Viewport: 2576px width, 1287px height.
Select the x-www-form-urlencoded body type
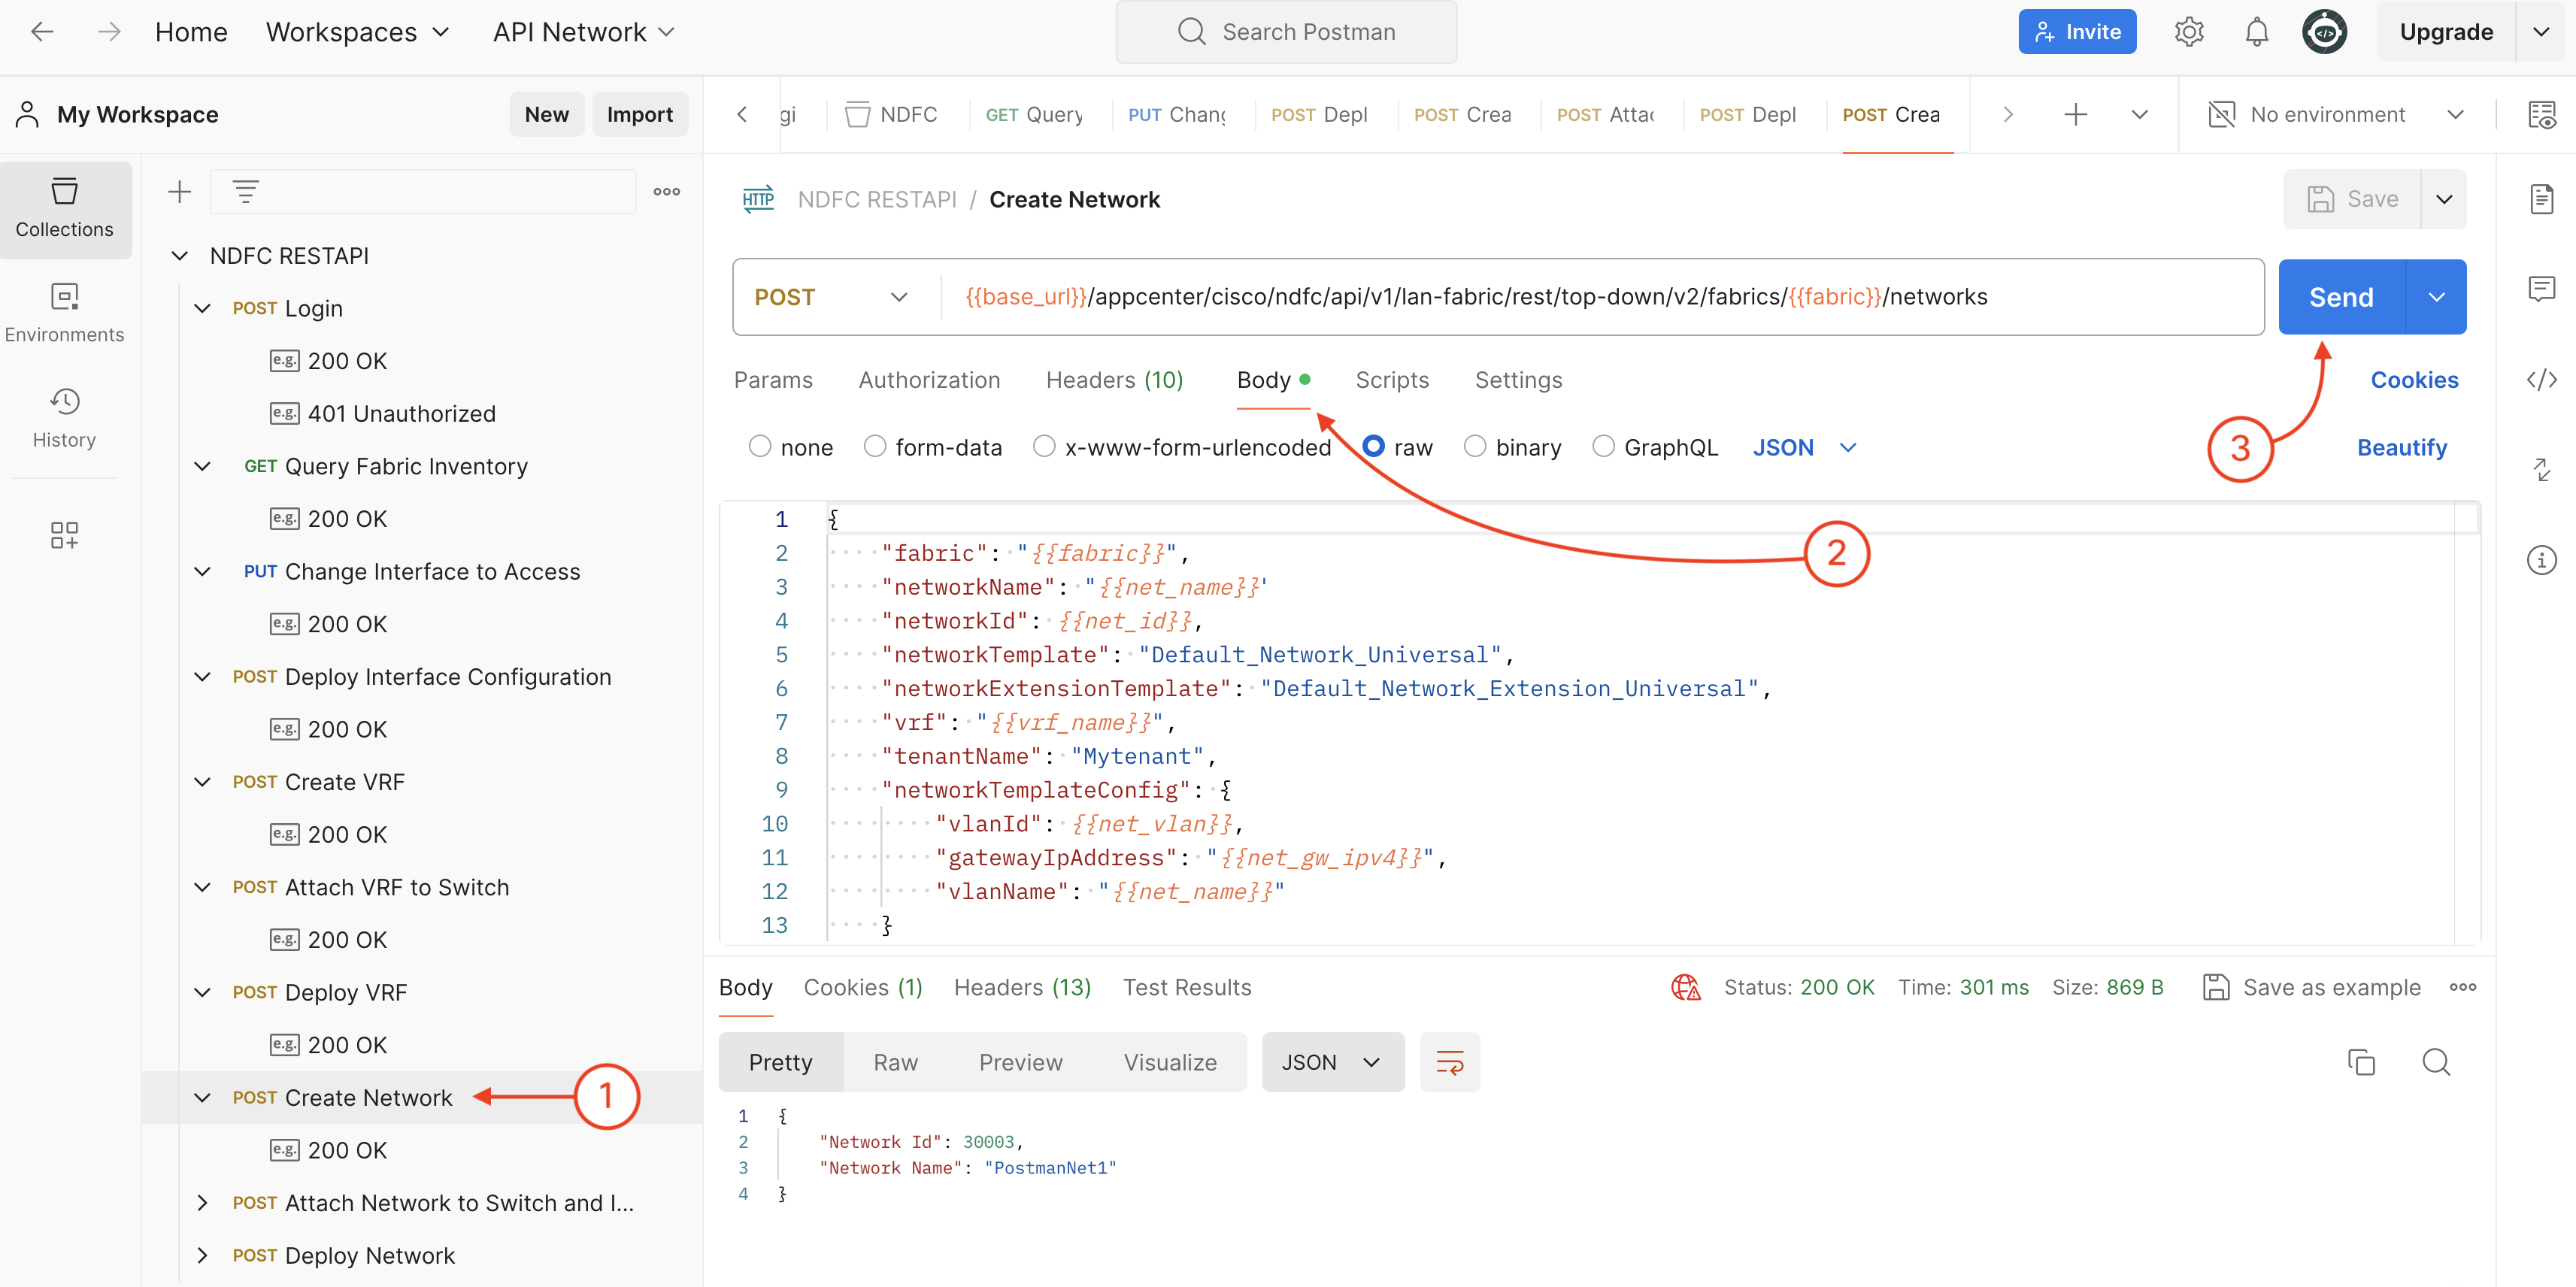(x=1044, y=447)
